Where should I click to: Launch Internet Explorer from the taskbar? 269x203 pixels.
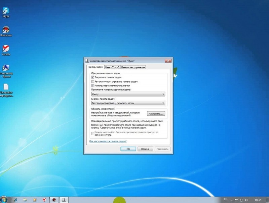[15, 200]
